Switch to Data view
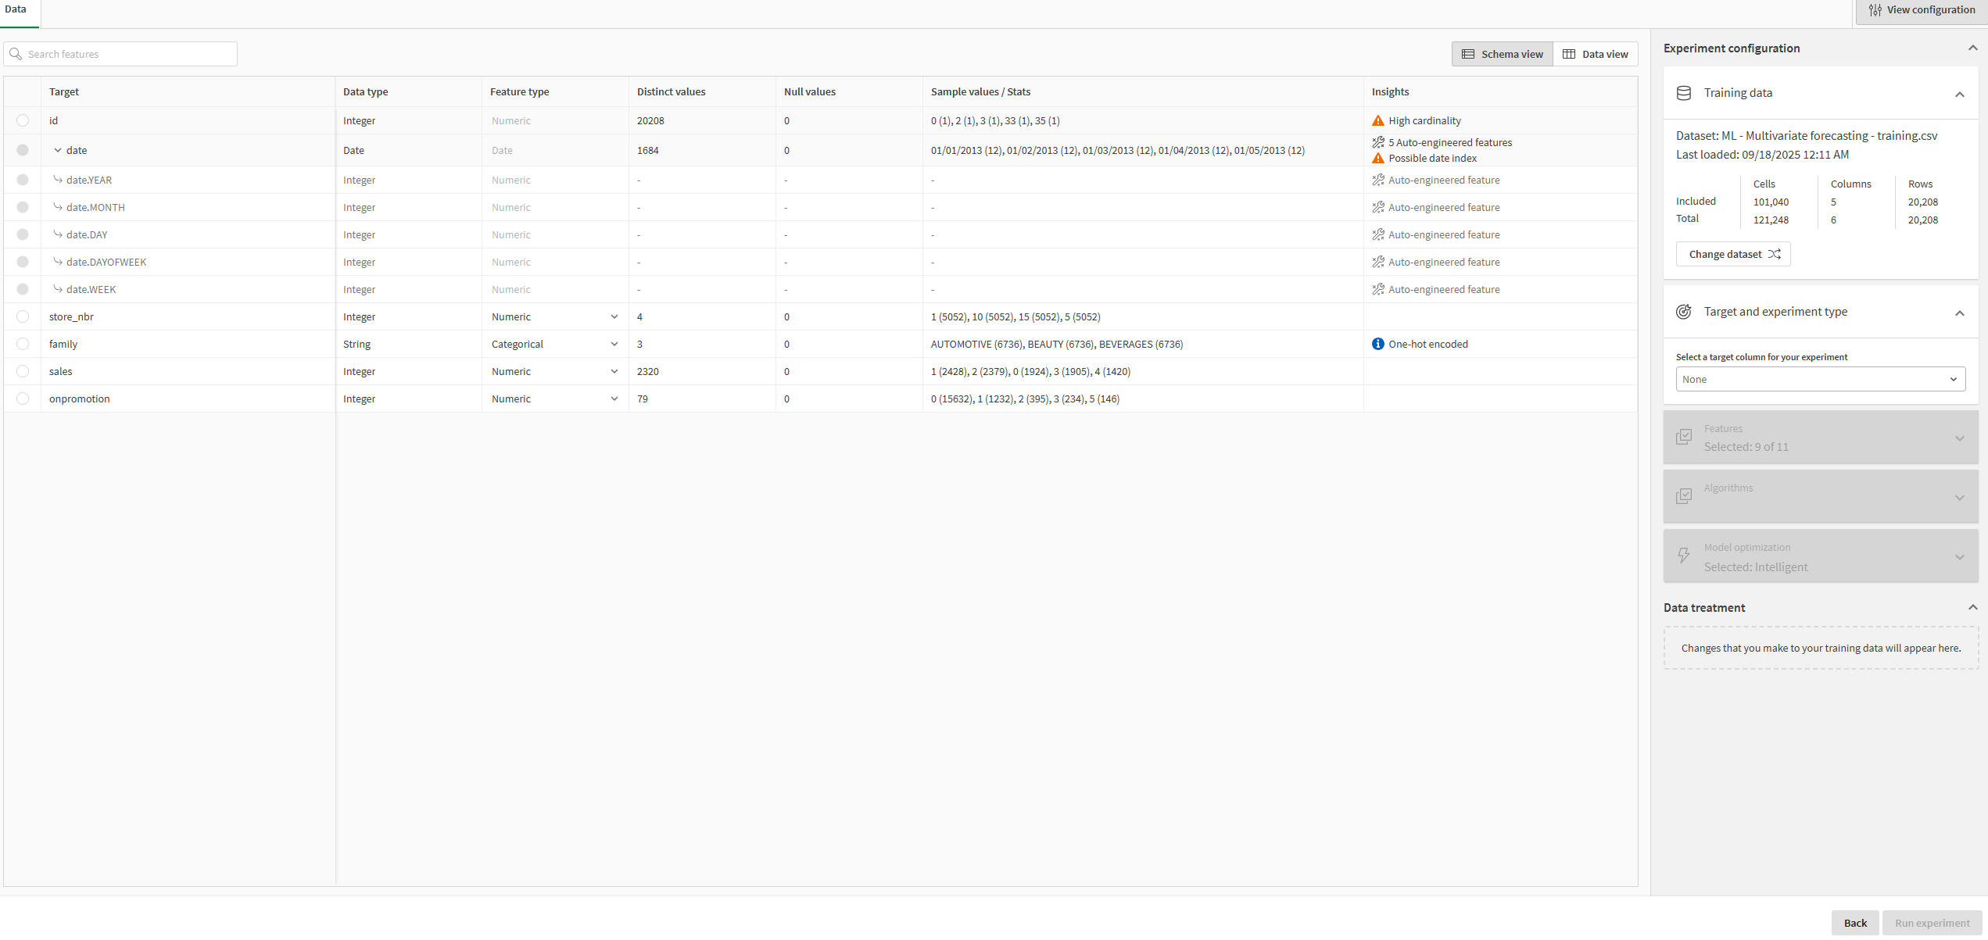Image resolution: width=1988 pixels, height=940 pixels. pyautogui.click(x=1595, y=55)
